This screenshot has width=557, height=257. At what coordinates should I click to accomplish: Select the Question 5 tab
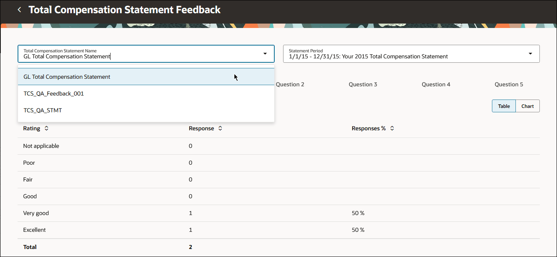pyautogui.click(x=509, y=84)
